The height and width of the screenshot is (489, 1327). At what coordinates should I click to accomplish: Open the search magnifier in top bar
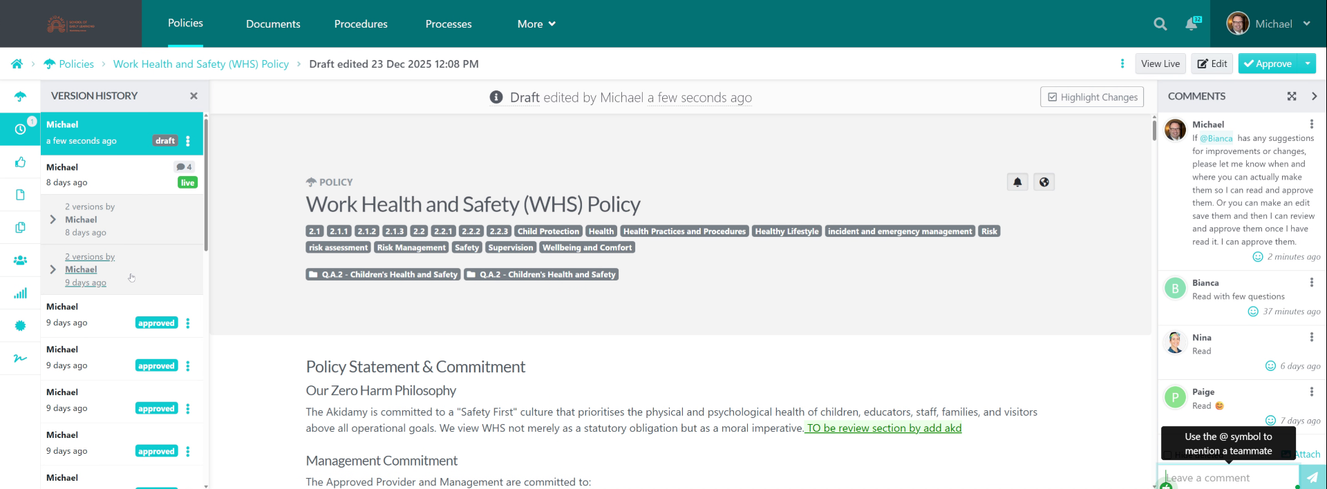pos(1160,24)
